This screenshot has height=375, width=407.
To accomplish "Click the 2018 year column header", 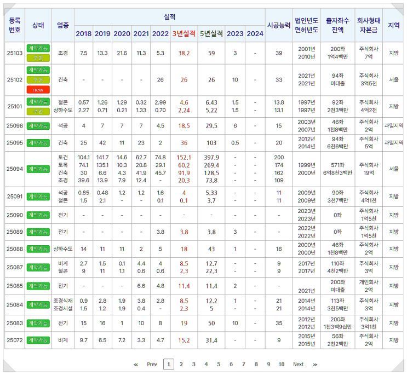I will pyautogui.click(x=84, y=34).
